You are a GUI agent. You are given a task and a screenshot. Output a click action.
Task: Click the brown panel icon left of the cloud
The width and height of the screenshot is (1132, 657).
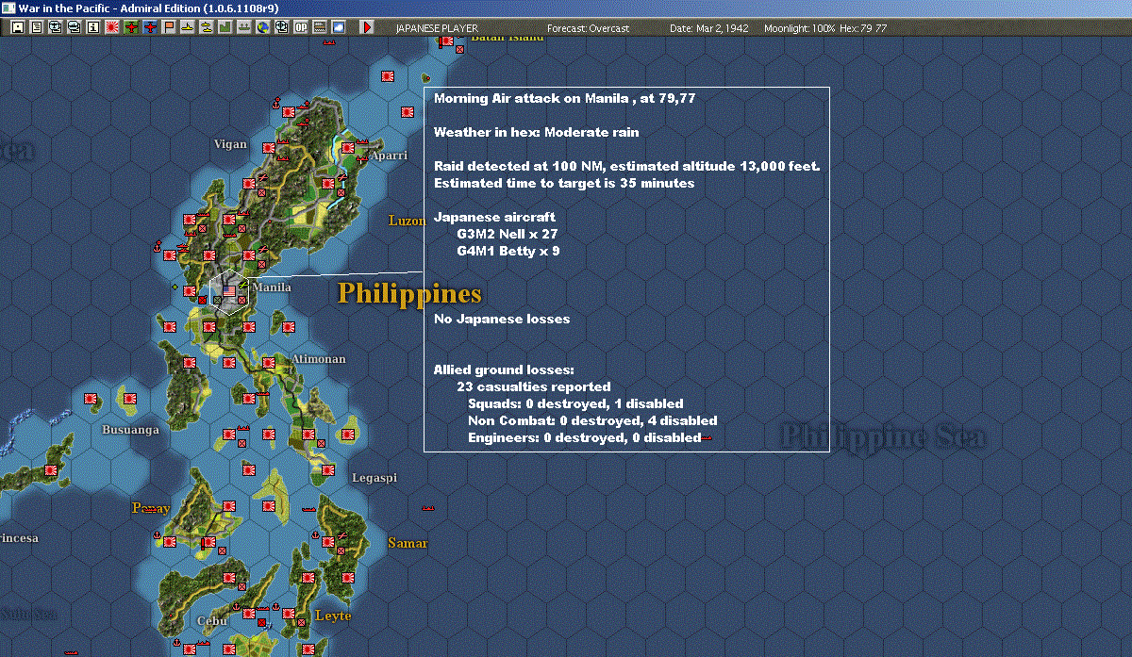[x=319, y=27]
